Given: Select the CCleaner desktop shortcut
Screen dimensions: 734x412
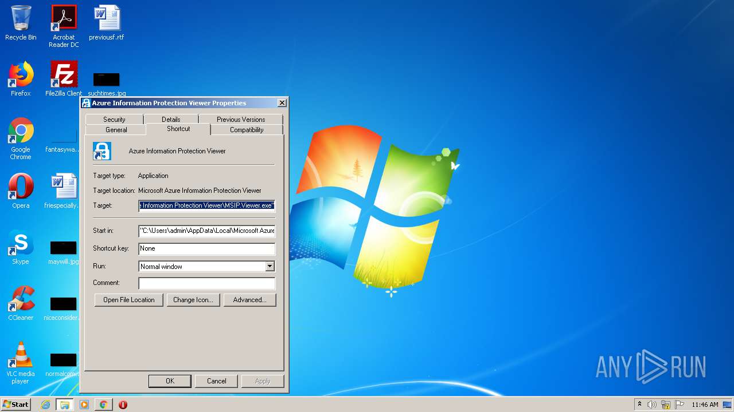Looking at the screenshot, I should 21,303.
